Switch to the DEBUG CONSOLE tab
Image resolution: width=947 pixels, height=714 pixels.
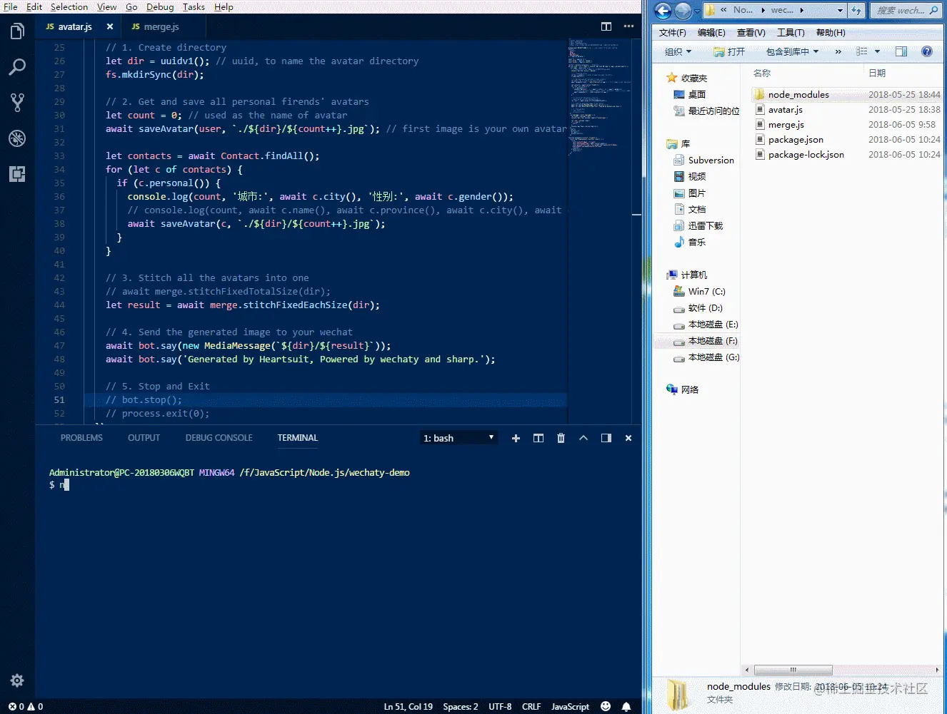219,438
